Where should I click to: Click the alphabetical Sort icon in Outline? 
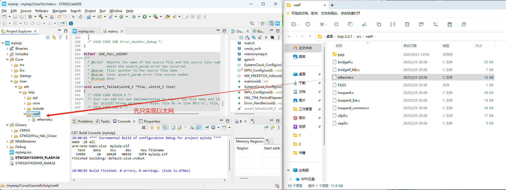(x=247, y=37)
